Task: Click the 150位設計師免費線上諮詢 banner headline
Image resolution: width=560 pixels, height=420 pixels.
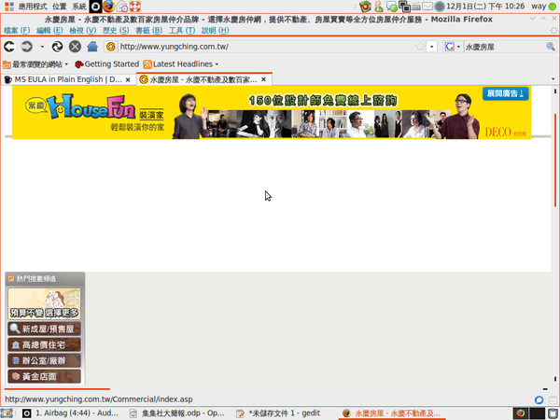Action: pos(323,101)
